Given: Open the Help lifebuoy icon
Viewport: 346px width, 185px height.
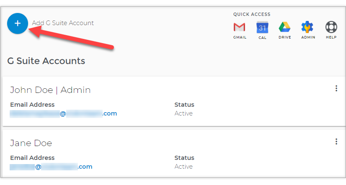Looking at the screenshot, I should [x=331, y=27].
